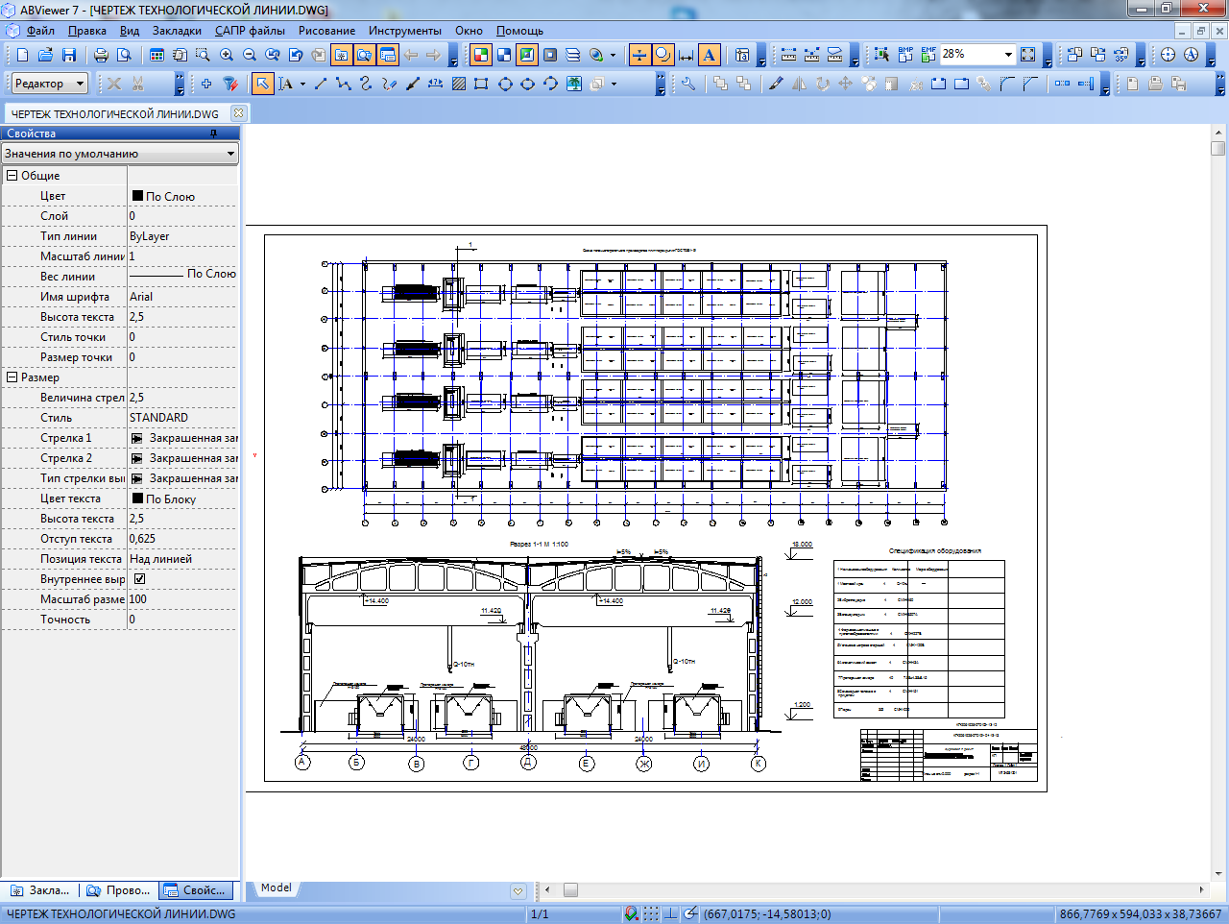
Task: Open the text tool dropdown arrow
Action: (x=302, y=84)
